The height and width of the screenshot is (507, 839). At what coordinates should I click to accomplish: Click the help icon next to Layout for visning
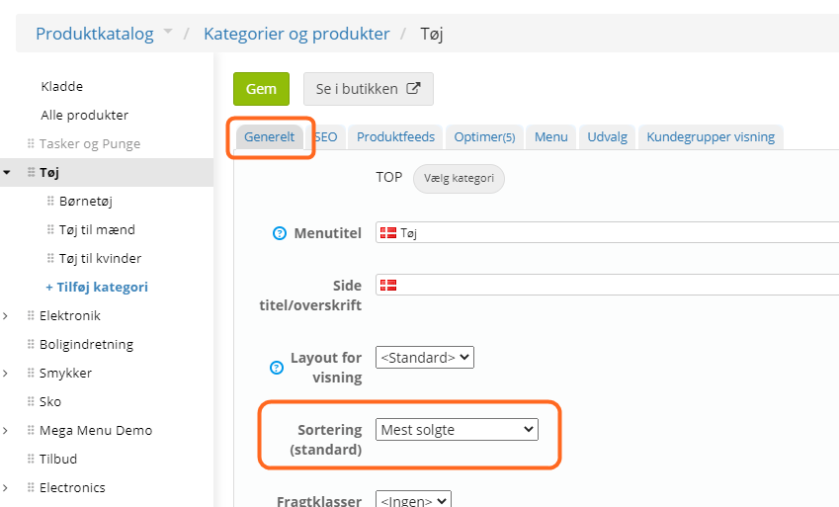277,368
